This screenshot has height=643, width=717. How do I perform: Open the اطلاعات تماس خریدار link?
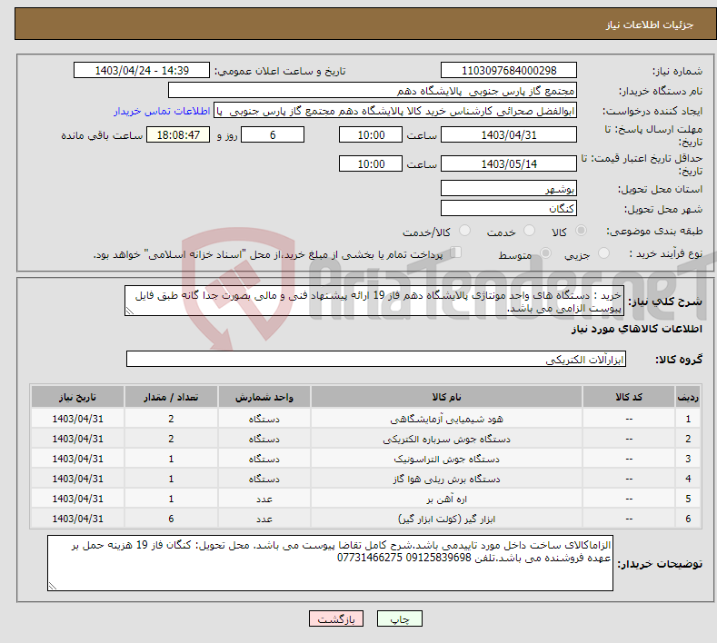coord(162,111)
